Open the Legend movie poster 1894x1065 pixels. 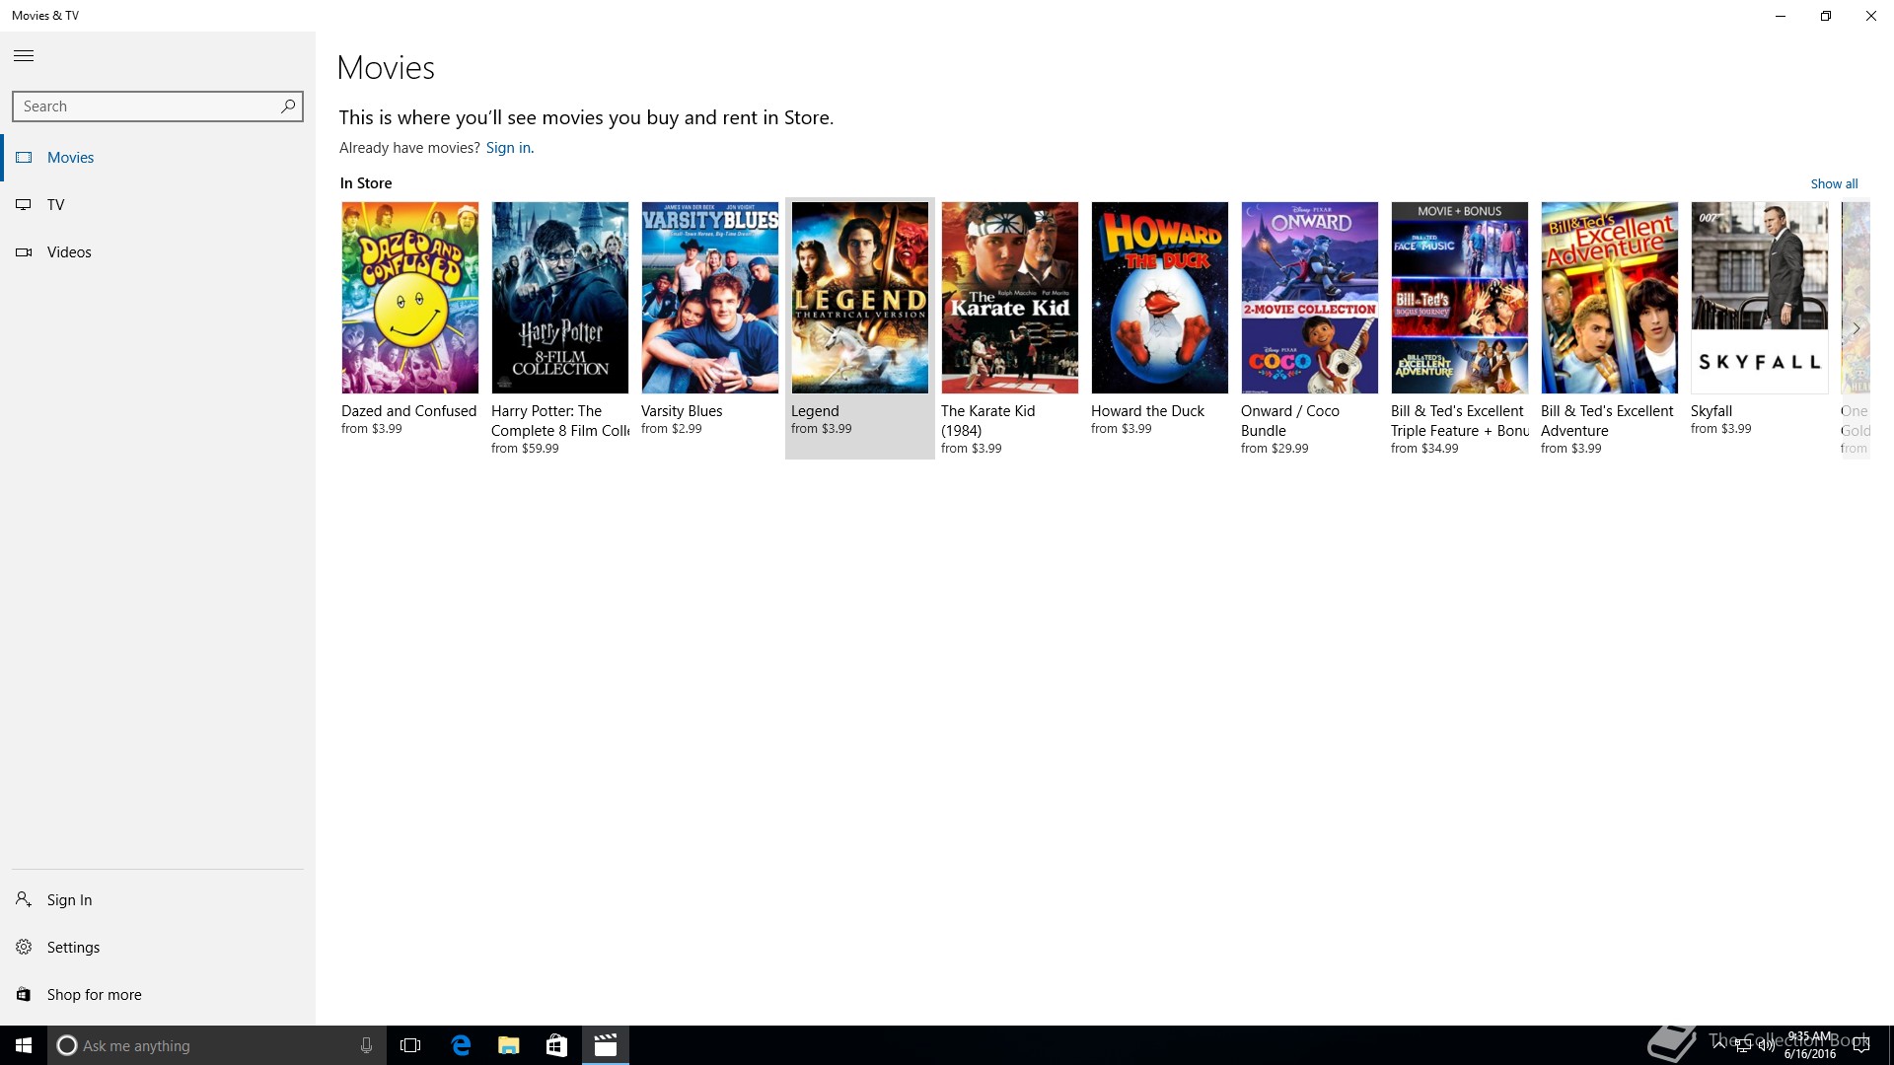860,298
